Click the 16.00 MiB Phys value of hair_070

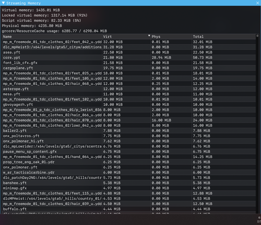[161, 120]
